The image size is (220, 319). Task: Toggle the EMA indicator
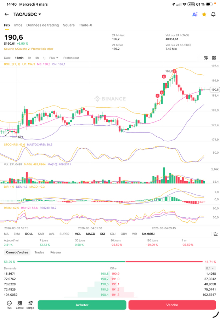click(17, 234)
